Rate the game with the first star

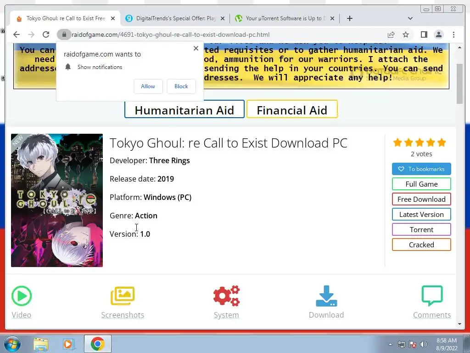click(398, 142)
